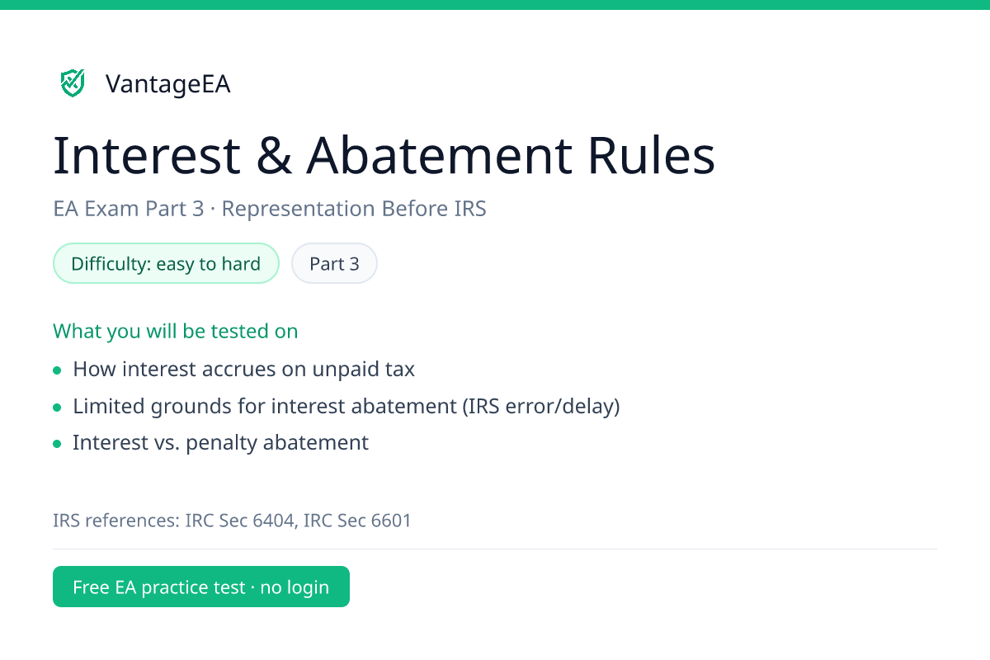Click the What you will be tested on heading
This screenshot has height=660, width=990.
(x=175, y=331)
